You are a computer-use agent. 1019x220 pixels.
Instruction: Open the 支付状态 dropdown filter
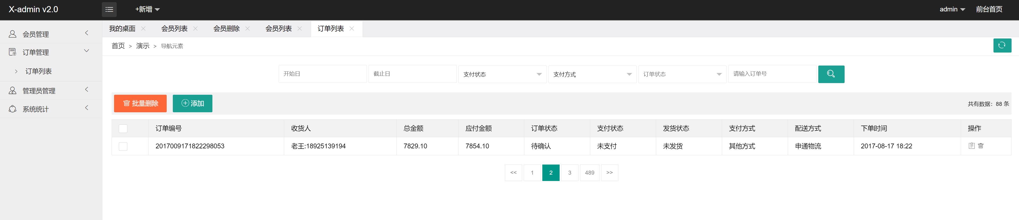[502, 74]
